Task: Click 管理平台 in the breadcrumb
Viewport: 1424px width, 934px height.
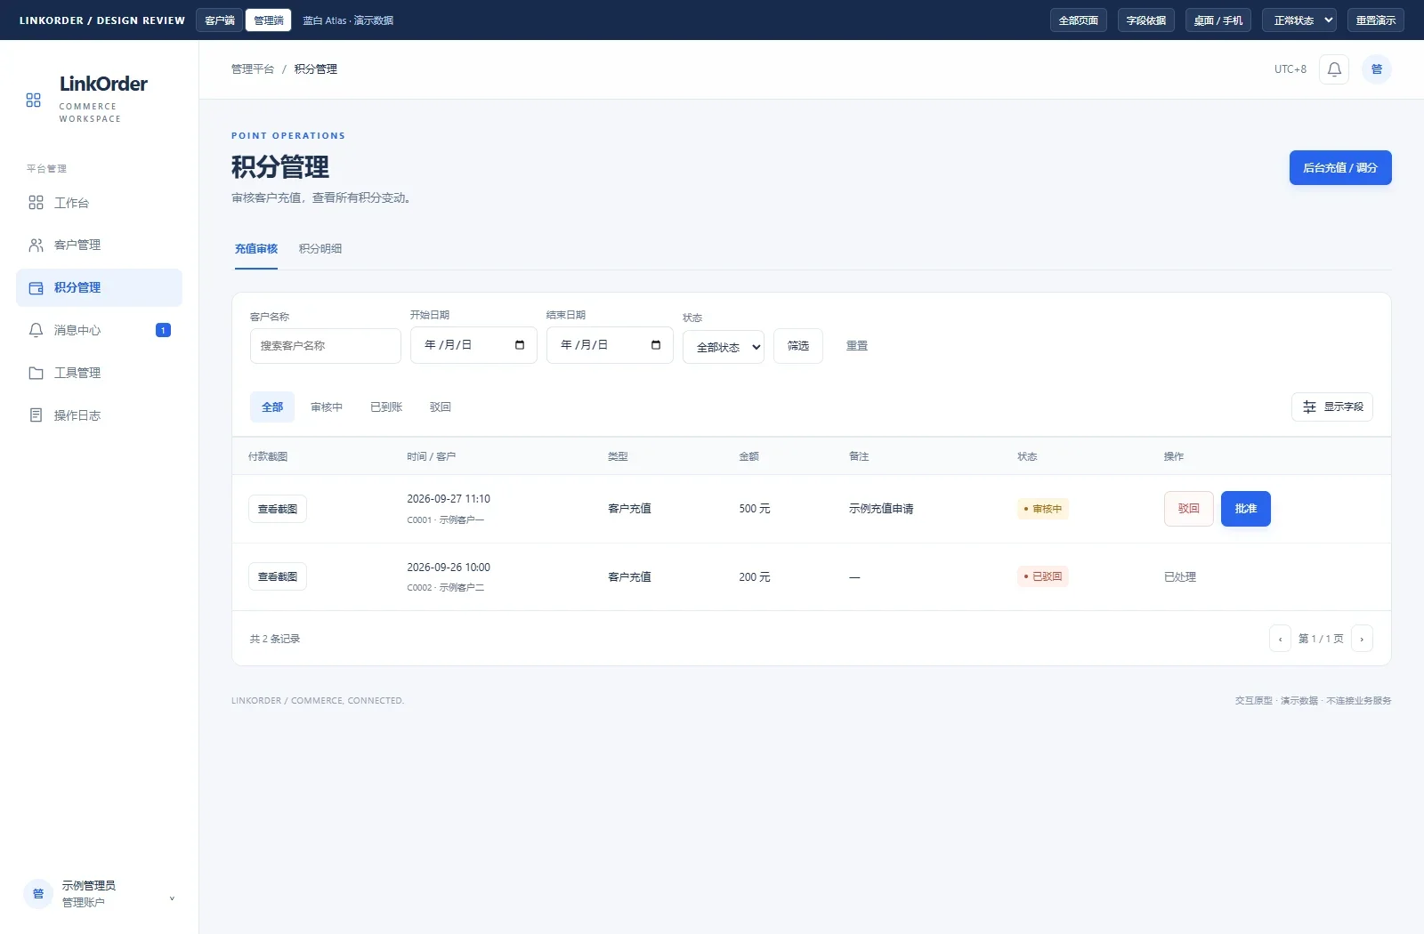Action: coord(253,69)
